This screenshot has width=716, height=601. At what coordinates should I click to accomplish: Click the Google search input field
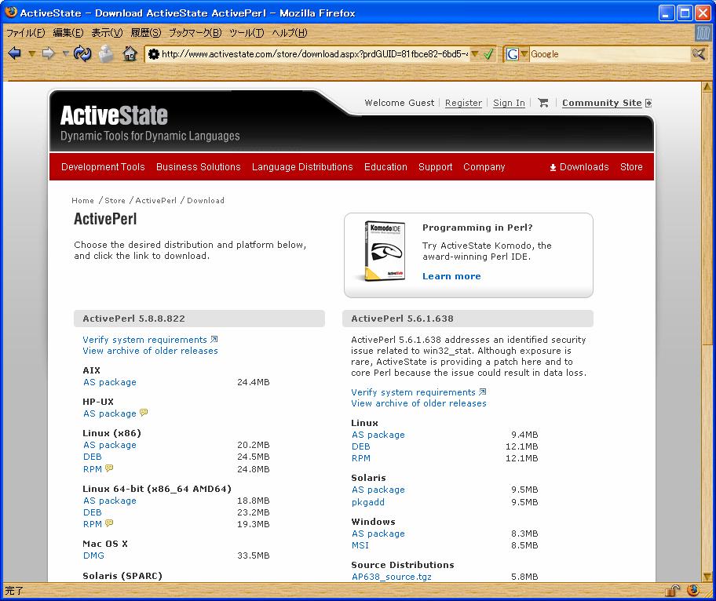pos(608,54)
